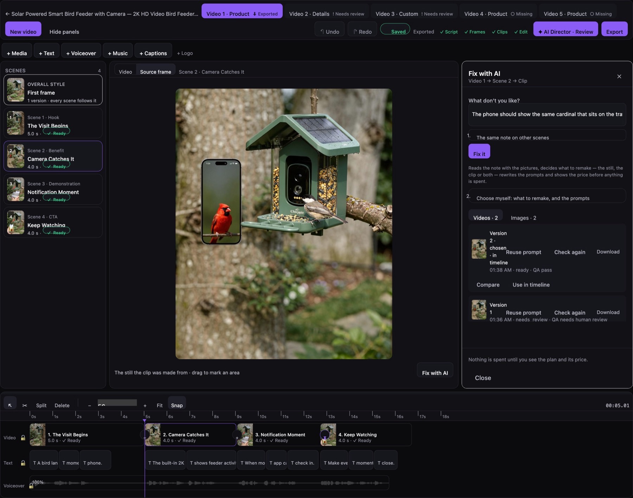The image size is (633, 498).
Task: Click the Version 2 video thumbnail
Action: 479,249
